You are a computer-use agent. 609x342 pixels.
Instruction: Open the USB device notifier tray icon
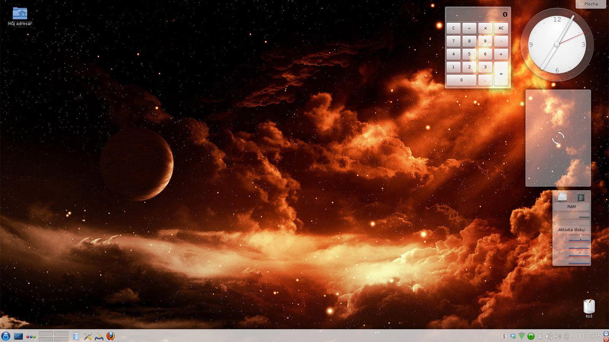click(558, 336)
